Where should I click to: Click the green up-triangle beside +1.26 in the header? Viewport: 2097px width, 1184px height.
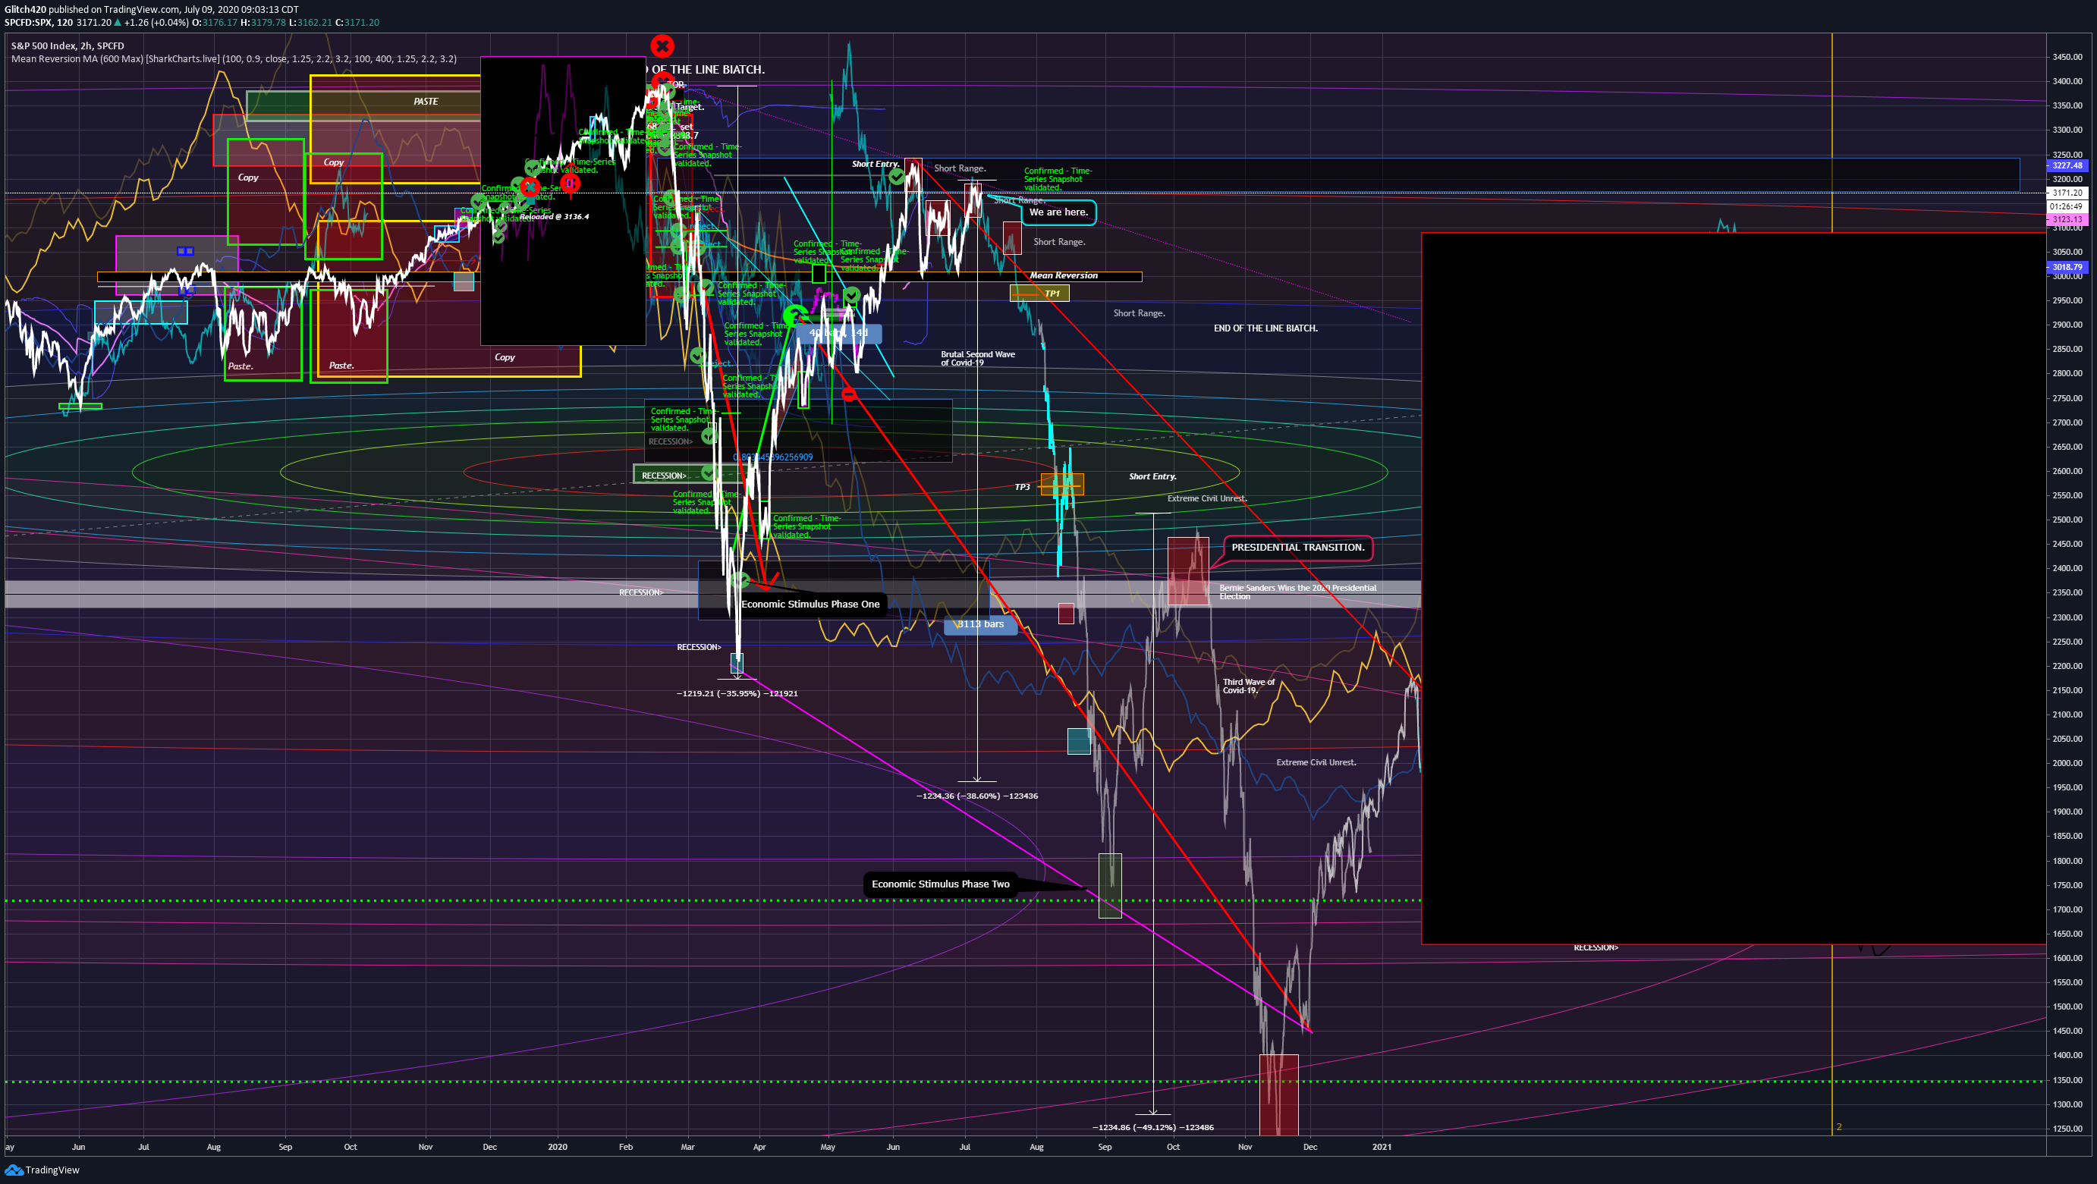coord(118,22)
